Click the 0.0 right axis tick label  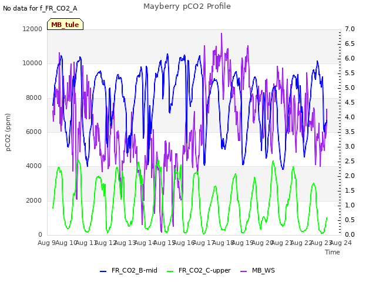(x=350, y=234)
